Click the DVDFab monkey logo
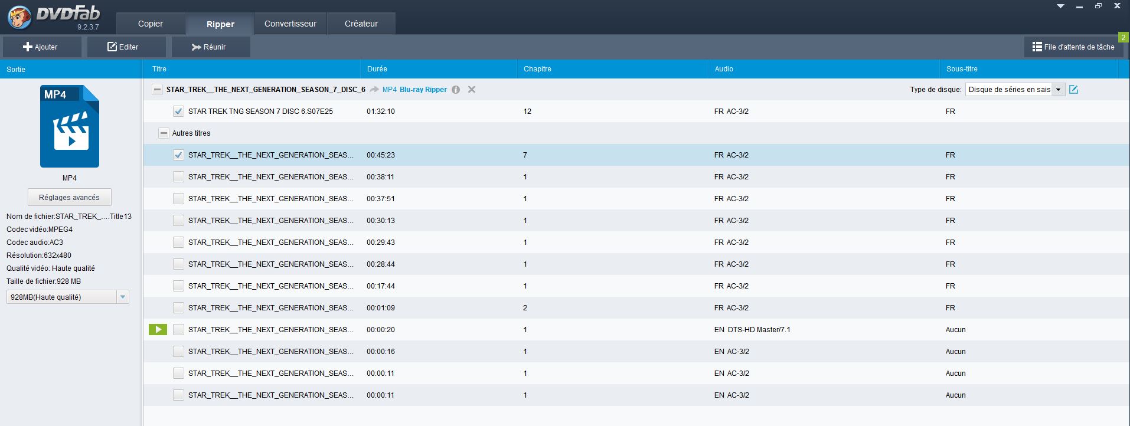The width and height of the screenshot is (1130, 426). pos(19,17)
